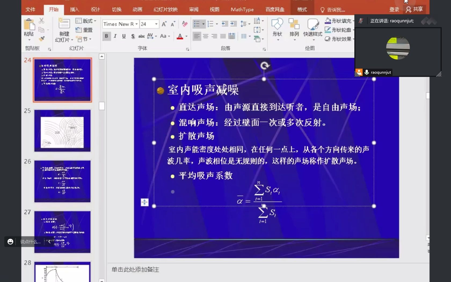Switch to the Design (设计) tab
Image resolution: width=451 pixels, height=282 pixels.
(x=95, y=9)
